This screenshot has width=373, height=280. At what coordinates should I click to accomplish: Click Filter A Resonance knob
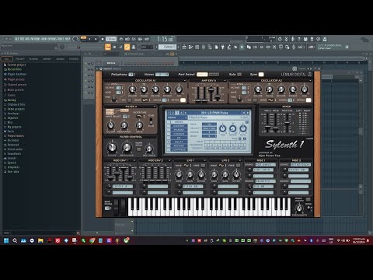(124, 125)
